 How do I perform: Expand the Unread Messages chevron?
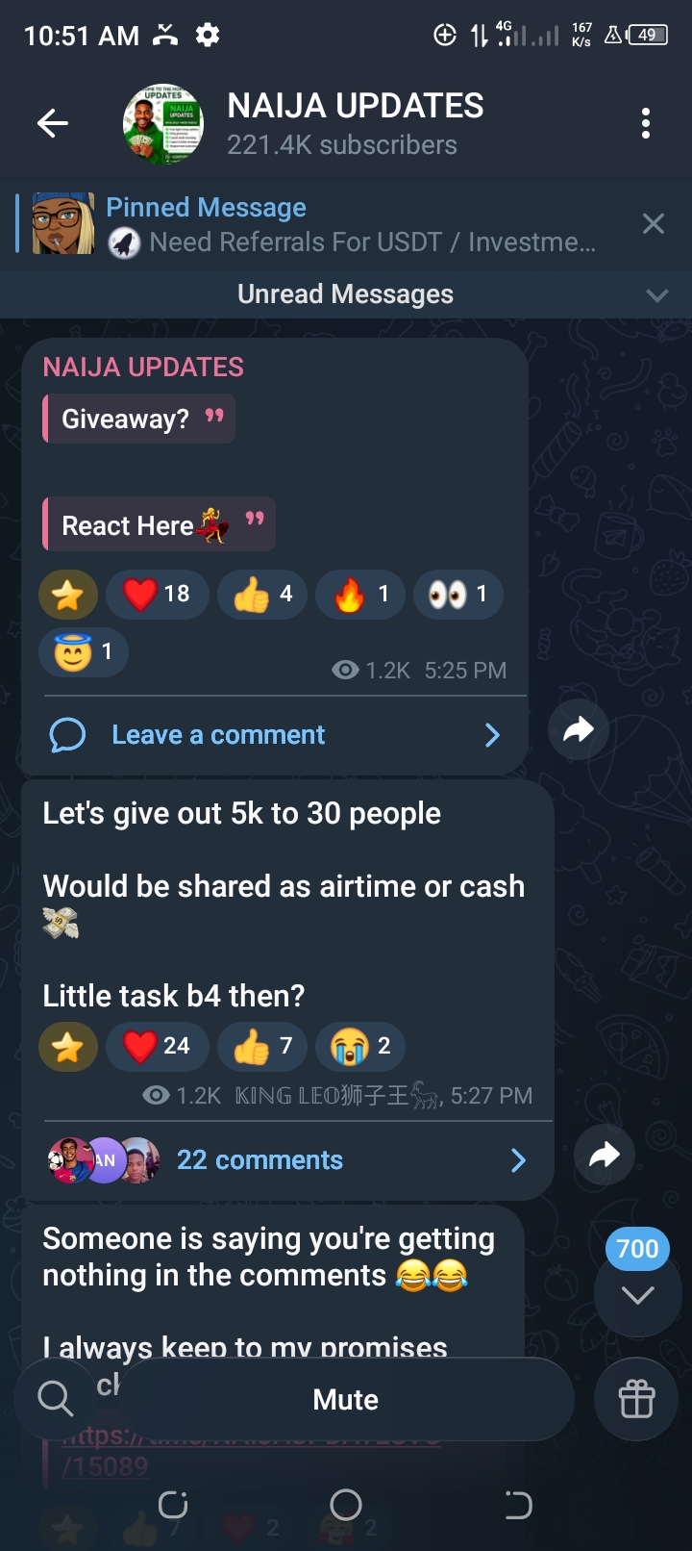pyautogui.click(x=657, y=295)
